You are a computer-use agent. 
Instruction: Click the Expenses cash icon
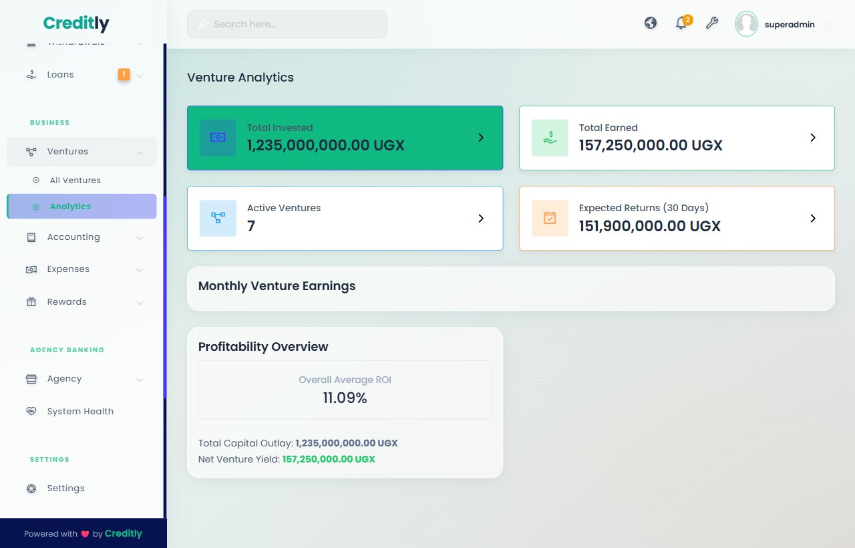point(31,269)
